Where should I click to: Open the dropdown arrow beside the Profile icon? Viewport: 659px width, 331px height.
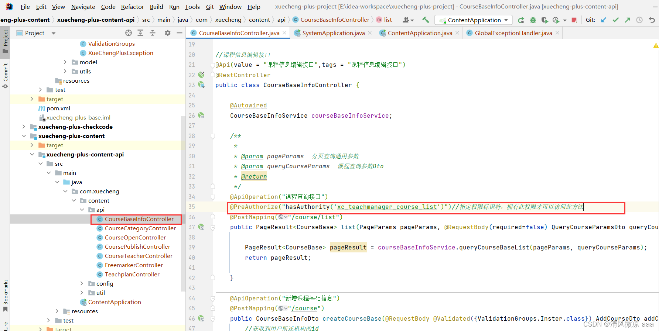coord(565,20)
